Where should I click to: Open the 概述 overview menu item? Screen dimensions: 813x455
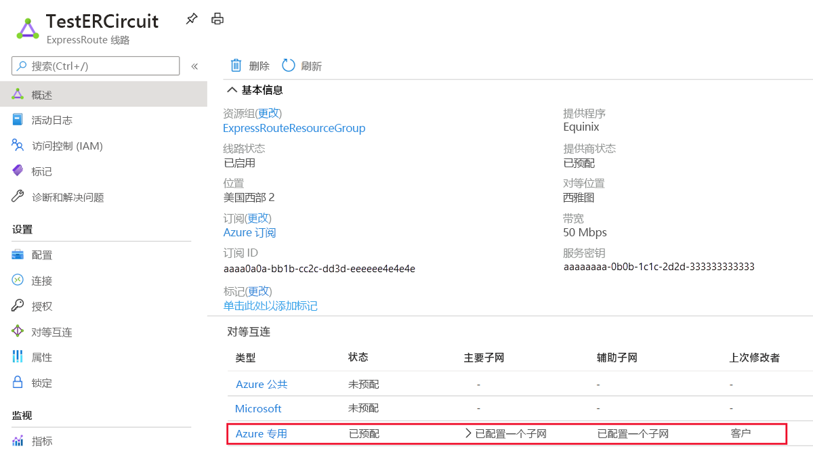[x=104, y=95]
